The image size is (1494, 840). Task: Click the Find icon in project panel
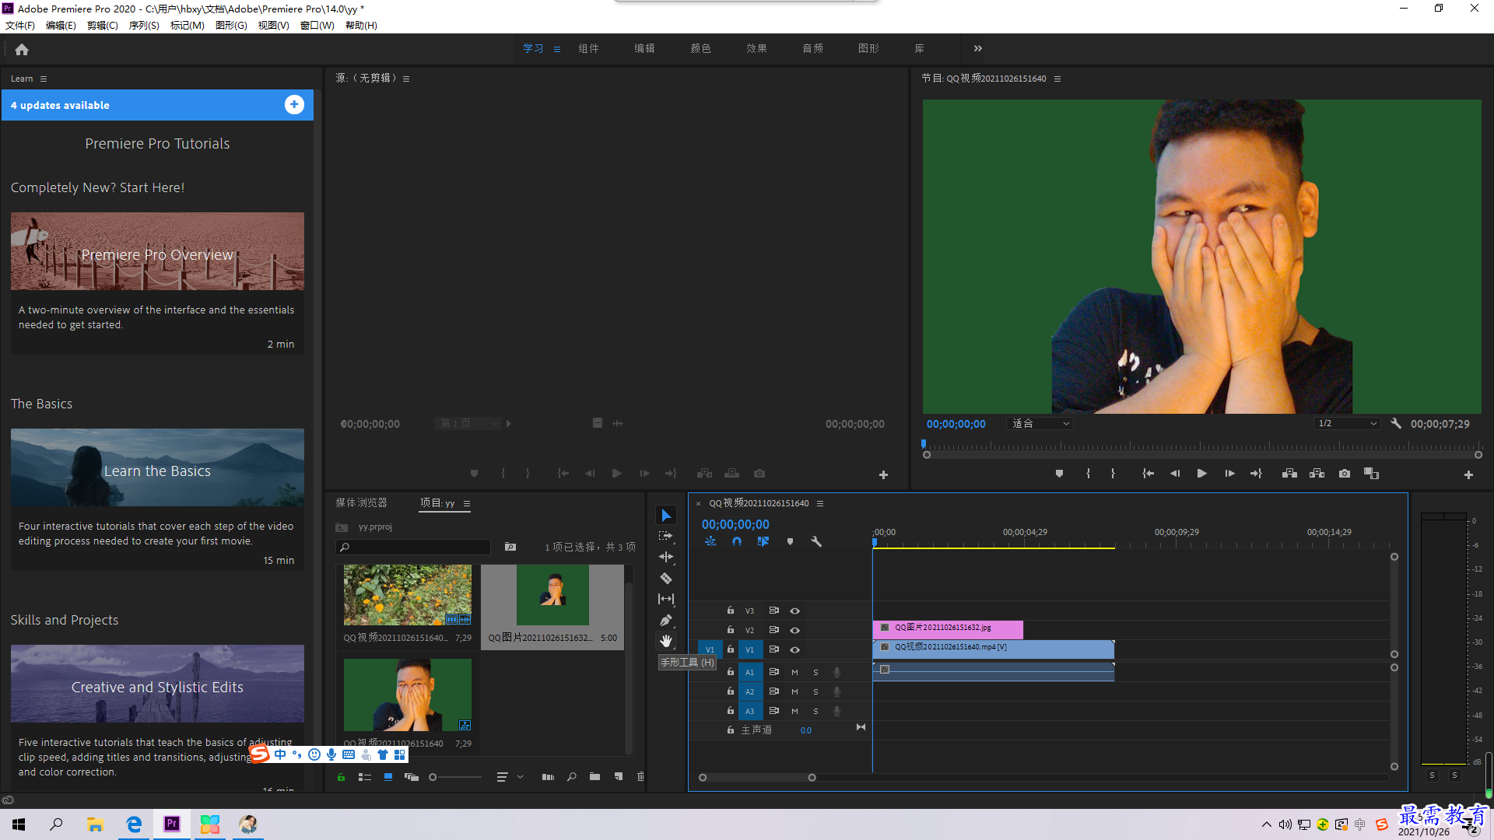pos(571,777)
